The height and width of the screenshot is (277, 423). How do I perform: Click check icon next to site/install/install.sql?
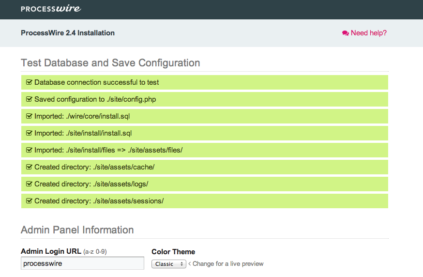coord(29,133)
